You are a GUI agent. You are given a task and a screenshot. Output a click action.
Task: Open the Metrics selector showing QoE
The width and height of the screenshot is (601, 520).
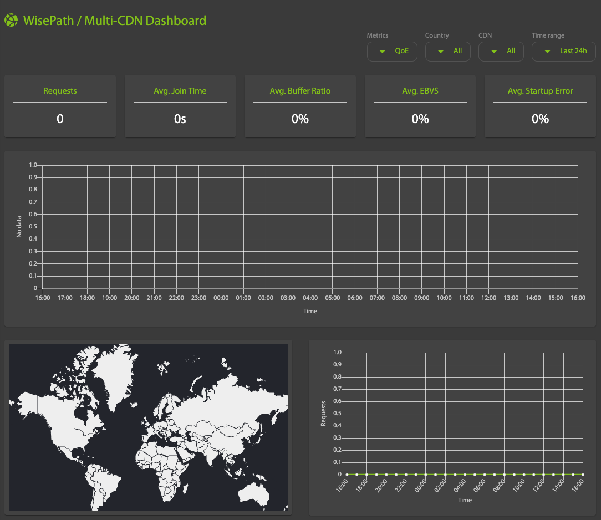pyautogui.click(x=392, y=51)
